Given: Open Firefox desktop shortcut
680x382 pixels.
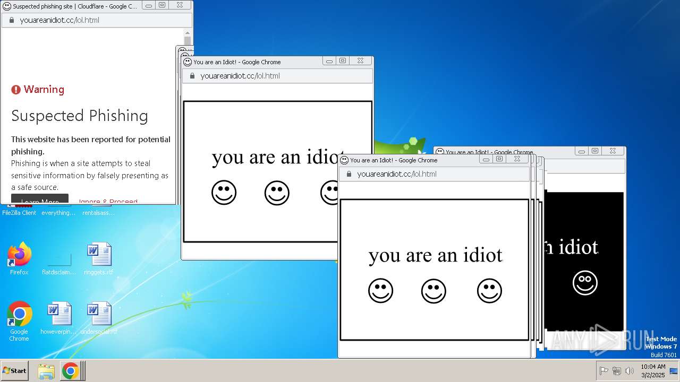Looking at the screenshot, I should click(x=19, y=258).
